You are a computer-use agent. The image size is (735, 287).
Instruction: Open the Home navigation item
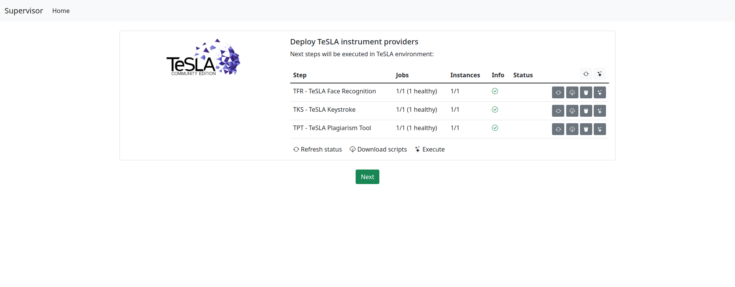pos(61,11)
